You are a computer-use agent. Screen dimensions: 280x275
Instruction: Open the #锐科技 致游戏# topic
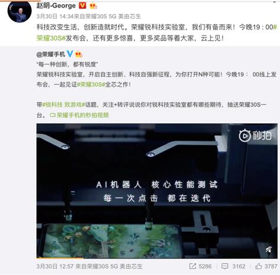click(x=64, y=104)
